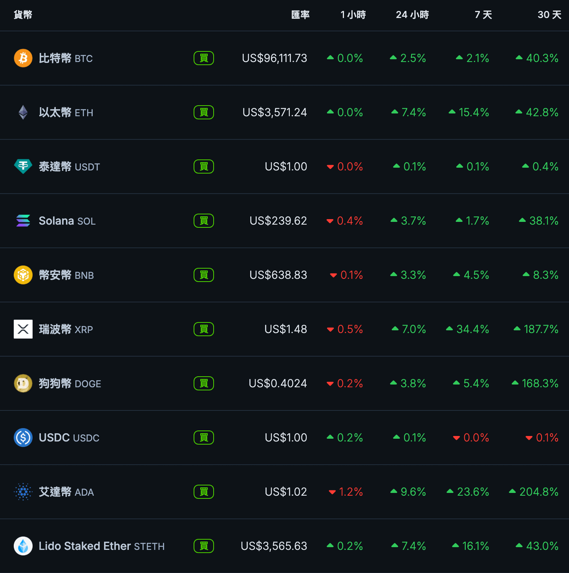Click the XRP logo icon
569x573 pixels.
click(23, 329)
